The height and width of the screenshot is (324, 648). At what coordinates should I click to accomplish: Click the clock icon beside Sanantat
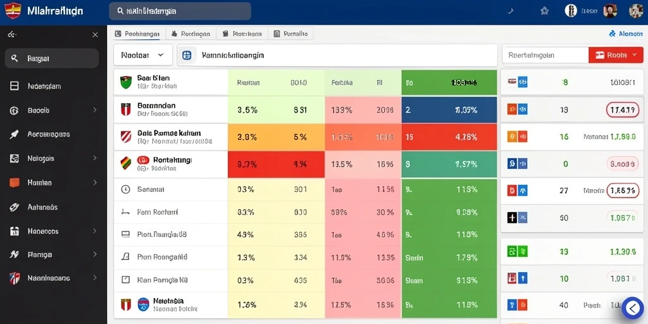(126, 189)
